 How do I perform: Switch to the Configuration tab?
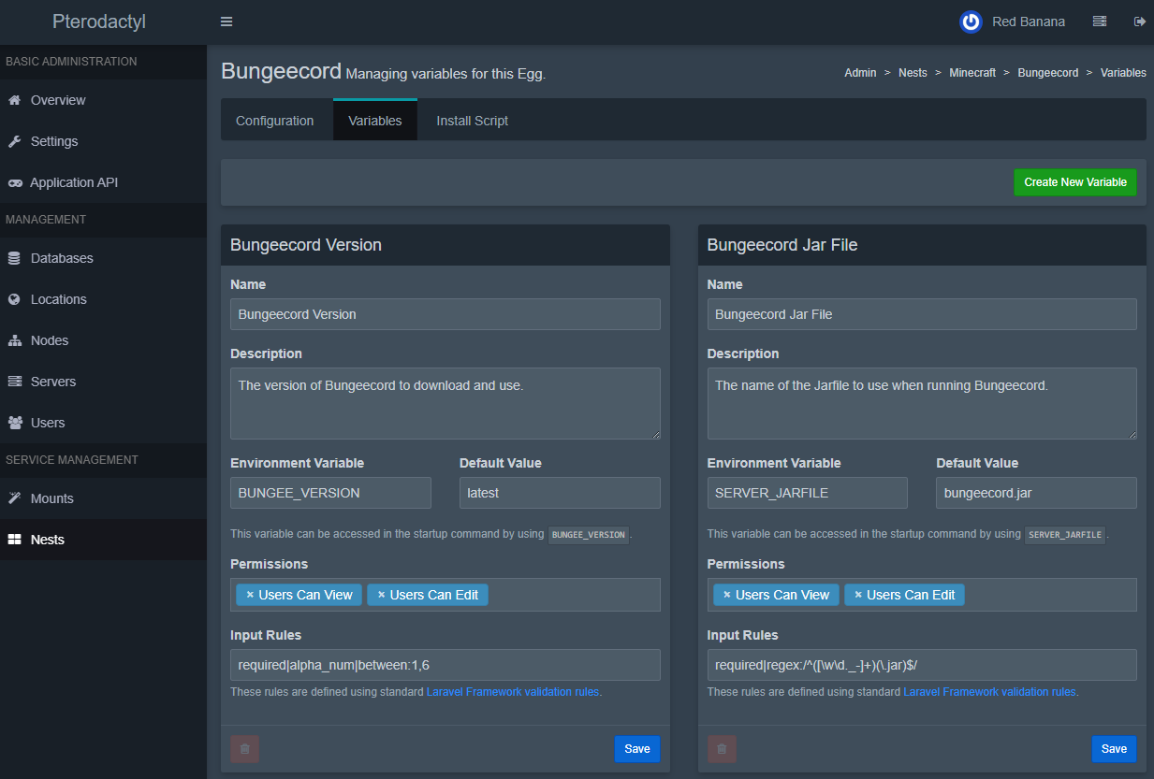275,121
